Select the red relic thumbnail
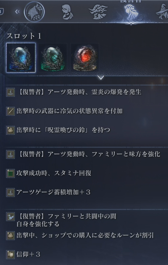Viewport: 168px width, 265px height. tap(85, 58)
